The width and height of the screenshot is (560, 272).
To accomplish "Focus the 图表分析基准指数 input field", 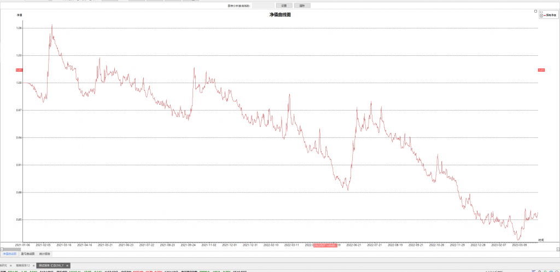I will coord(262,5).
